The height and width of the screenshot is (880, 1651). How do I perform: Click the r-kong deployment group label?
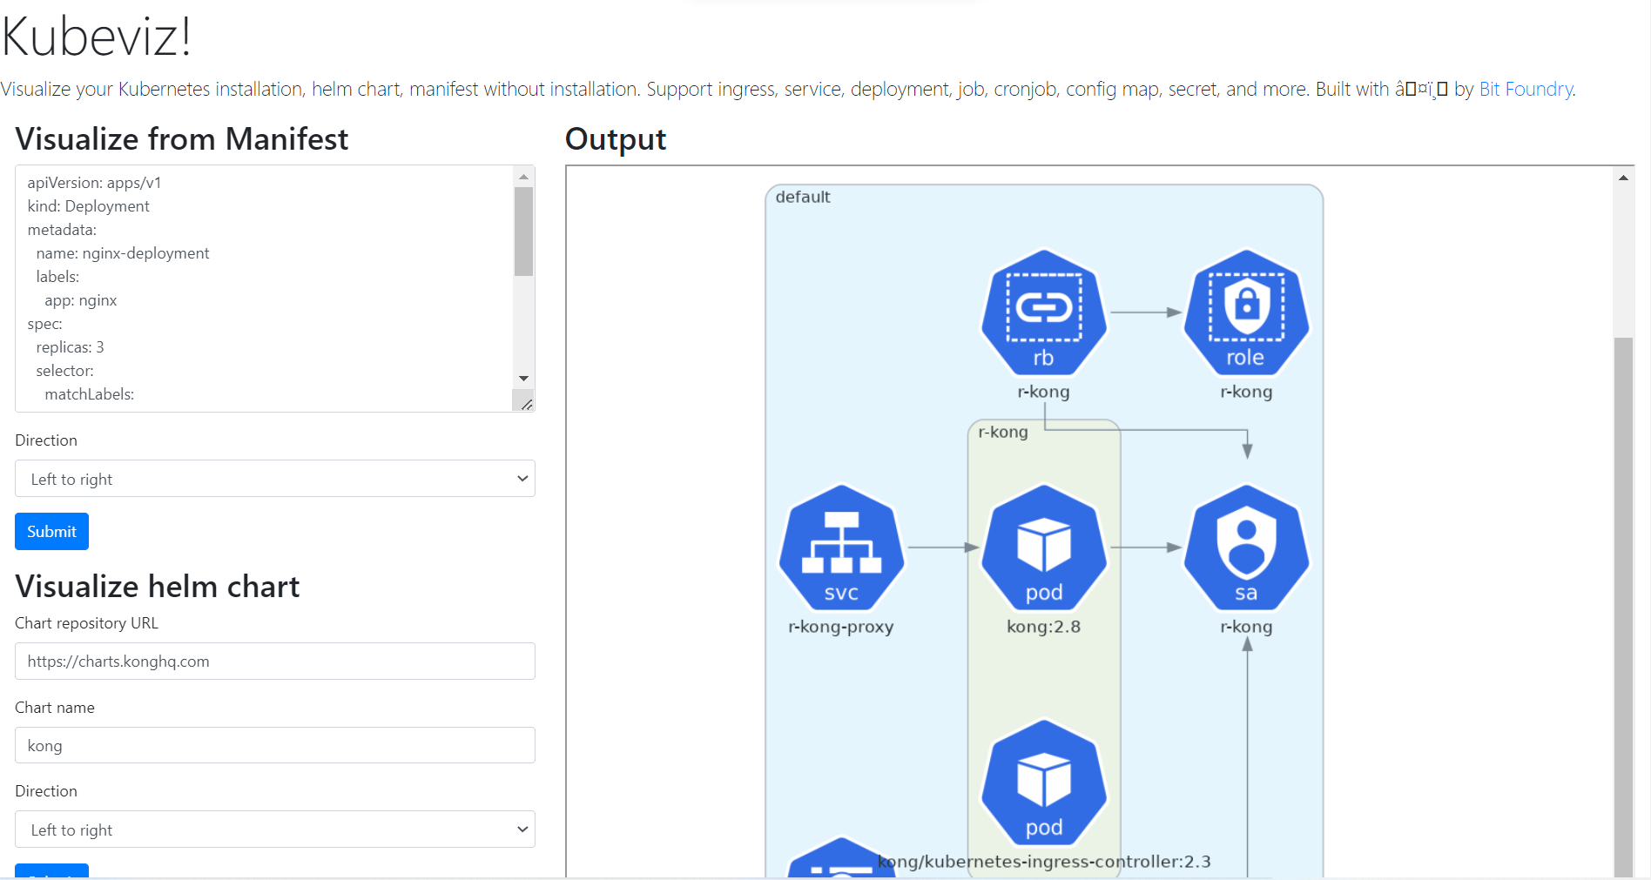pos(1003,432)
